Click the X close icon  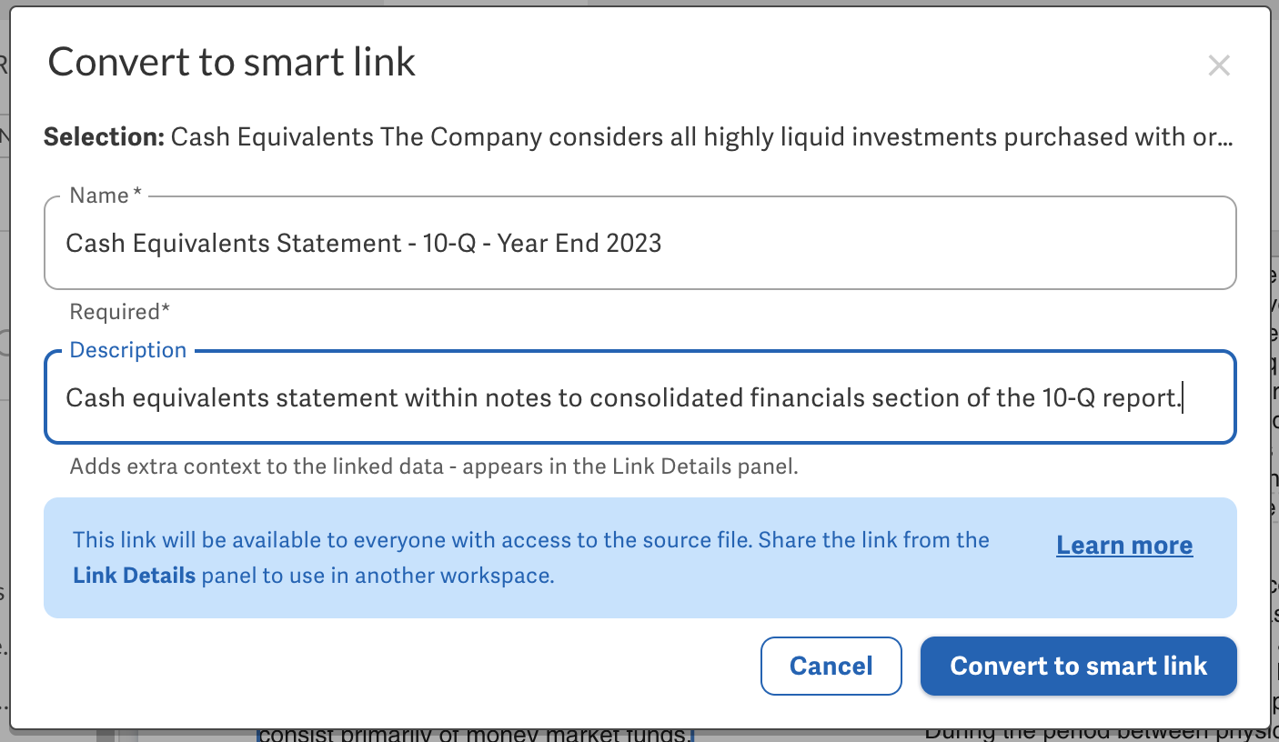(1219, 65)
